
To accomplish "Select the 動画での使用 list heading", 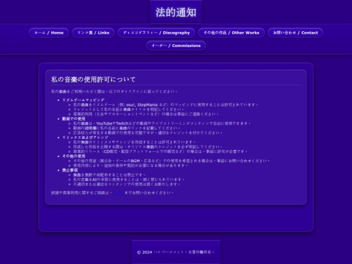I will coord(74,119).
